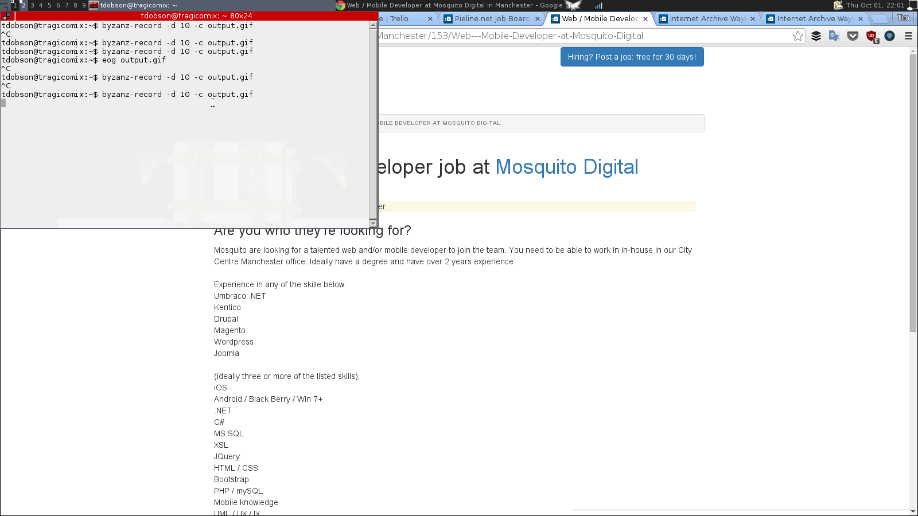The image size is (918, 516).
Task: Open the Tim profile switcher
Action: tap(903, 18)
